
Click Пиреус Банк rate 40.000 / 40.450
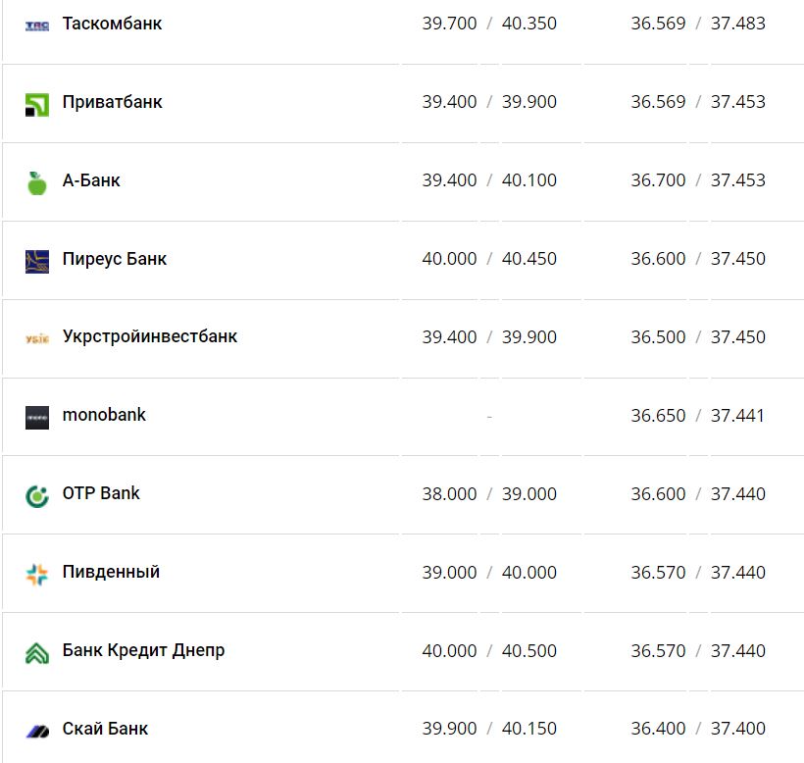click(489, 259)
